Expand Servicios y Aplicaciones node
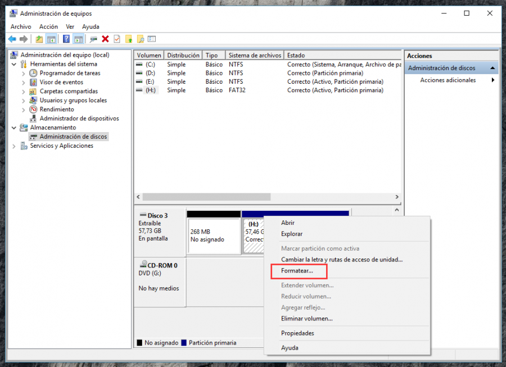Screen dimensions: 506x367 click(14, 146)
